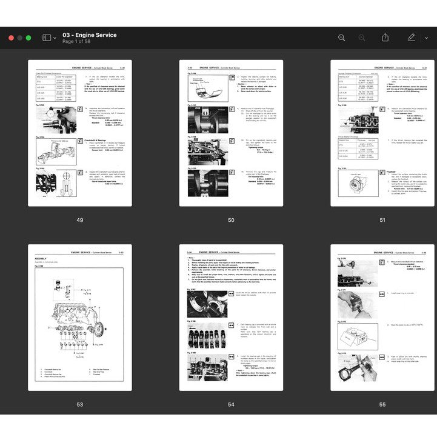Click the '03 - Engine Service' document title
The width and height of the screenshot is (437, 437).
90,35
